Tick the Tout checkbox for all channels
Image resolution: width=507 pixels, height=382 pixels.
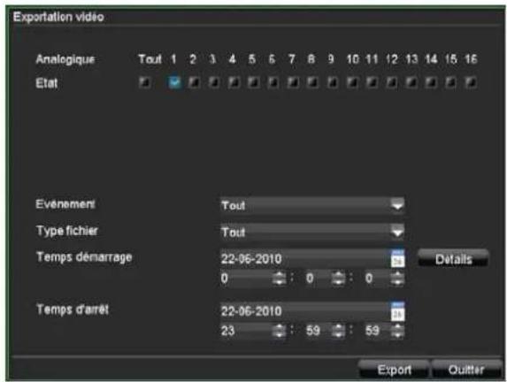(145, 82)
